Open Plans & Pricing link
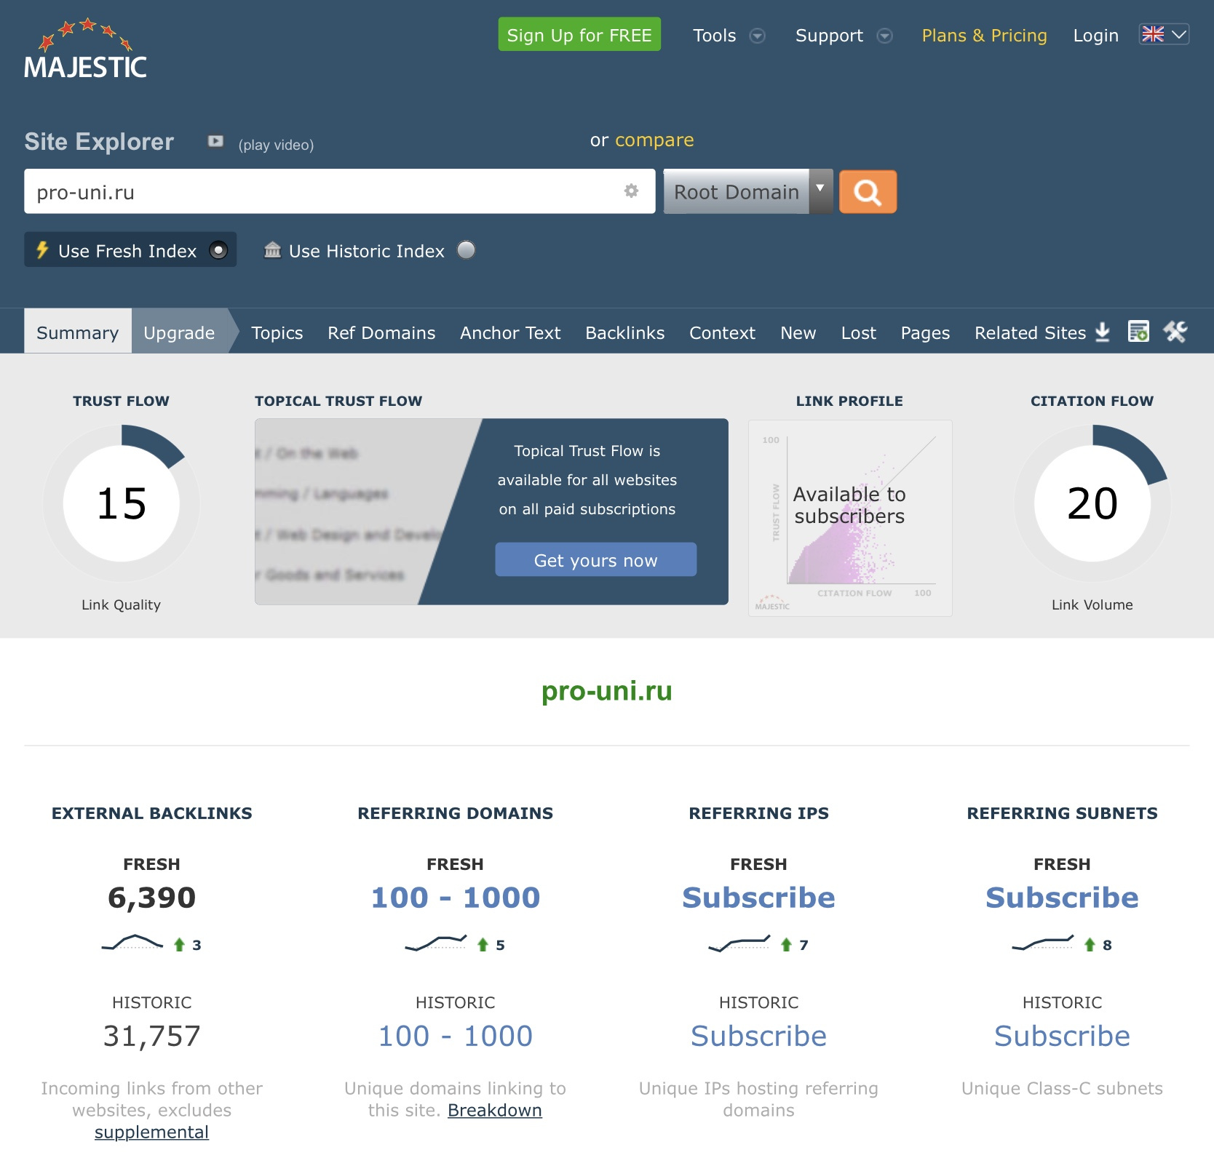The height and width of the screenshot is (1158, 1214). (984, 35)
